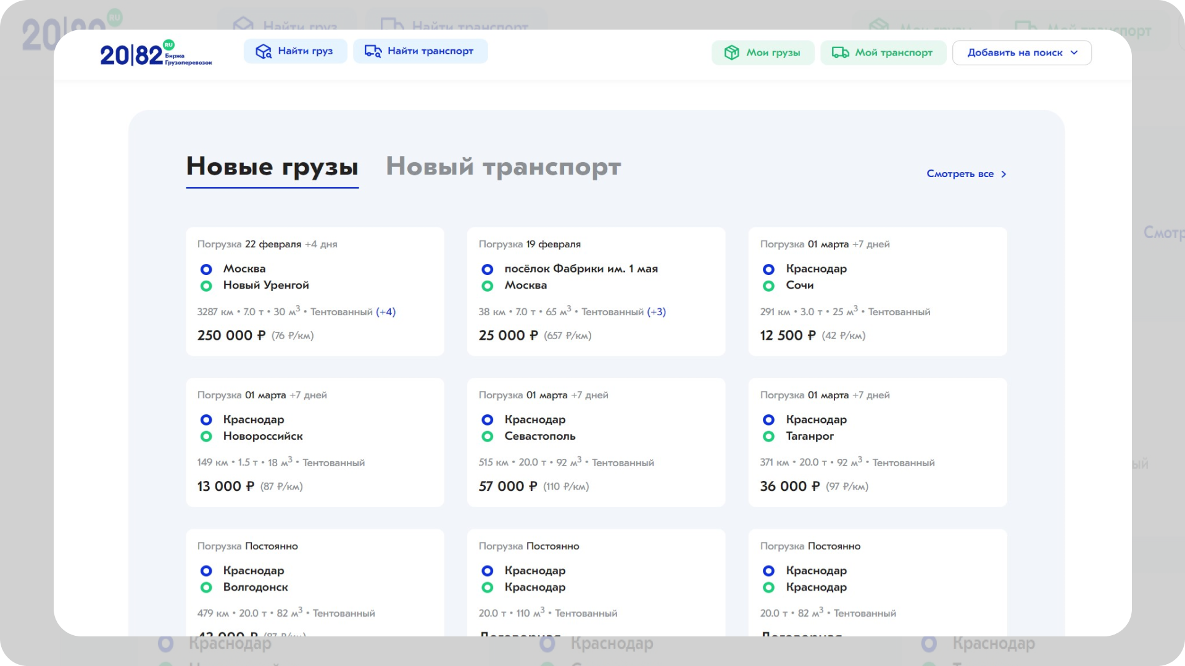Screen dimensions: 1185x666
Task: Click the price 25 000 ₽
Action: tap(509, 335)
